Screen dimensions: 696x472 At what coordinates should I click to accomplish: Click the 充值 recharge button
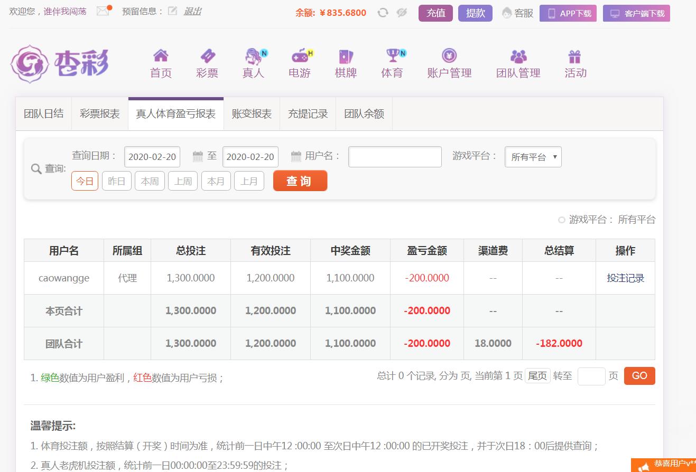tap(435, 13)
